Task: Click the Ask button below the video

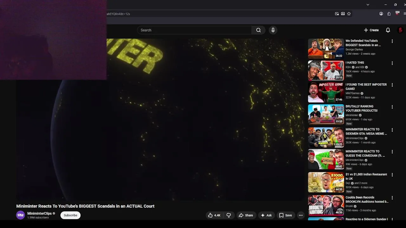Action: (266, 215)
